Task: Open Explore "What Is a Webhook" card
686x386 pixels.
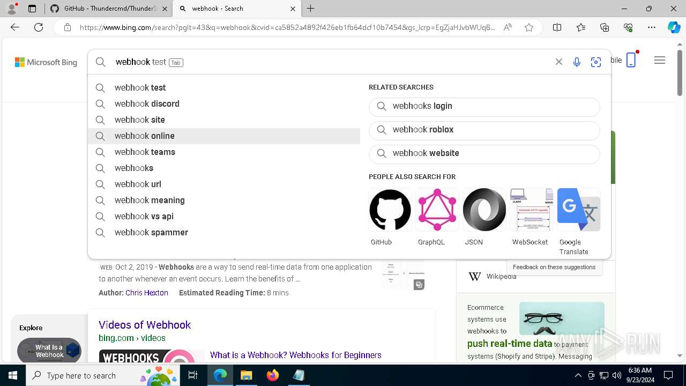Action: click(x=49, y=351)
